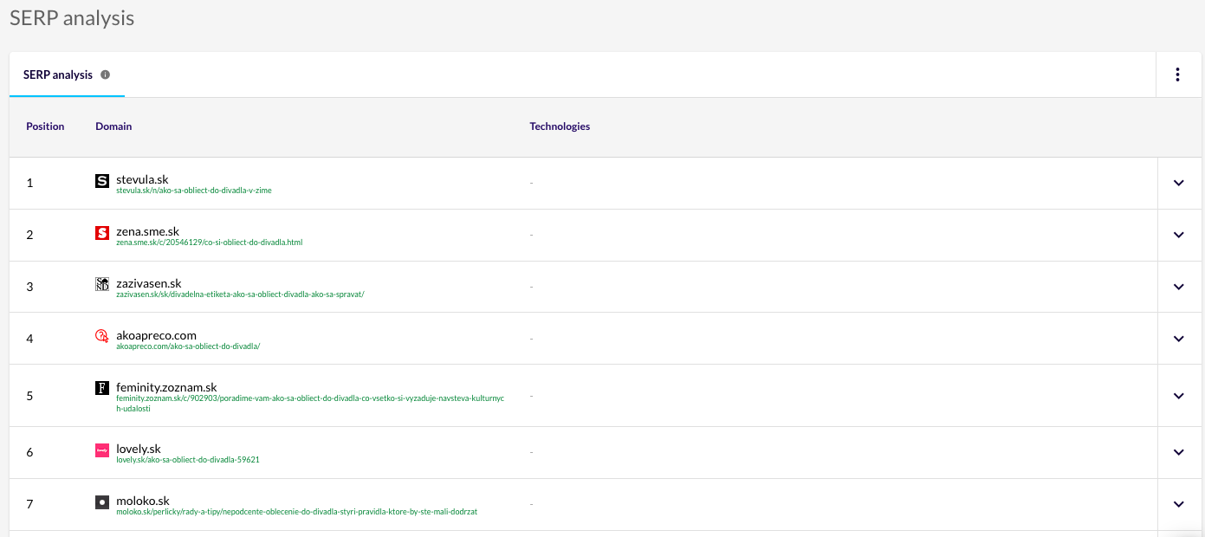Click the Position column header
Screen dimensions: 1205x537
(x=45, y=126)
